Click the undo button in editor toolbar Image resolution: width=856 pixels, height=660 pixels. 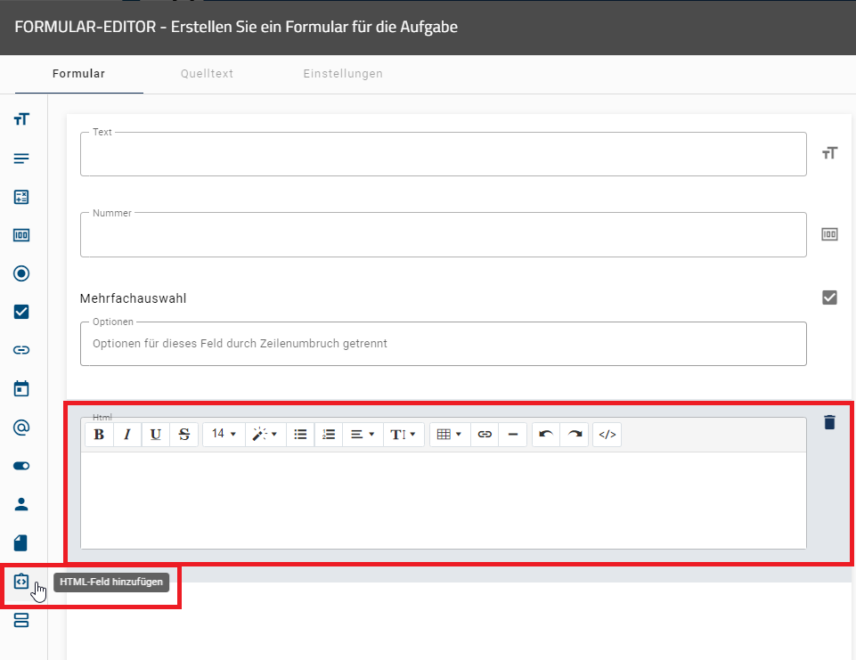pos(546,434)
